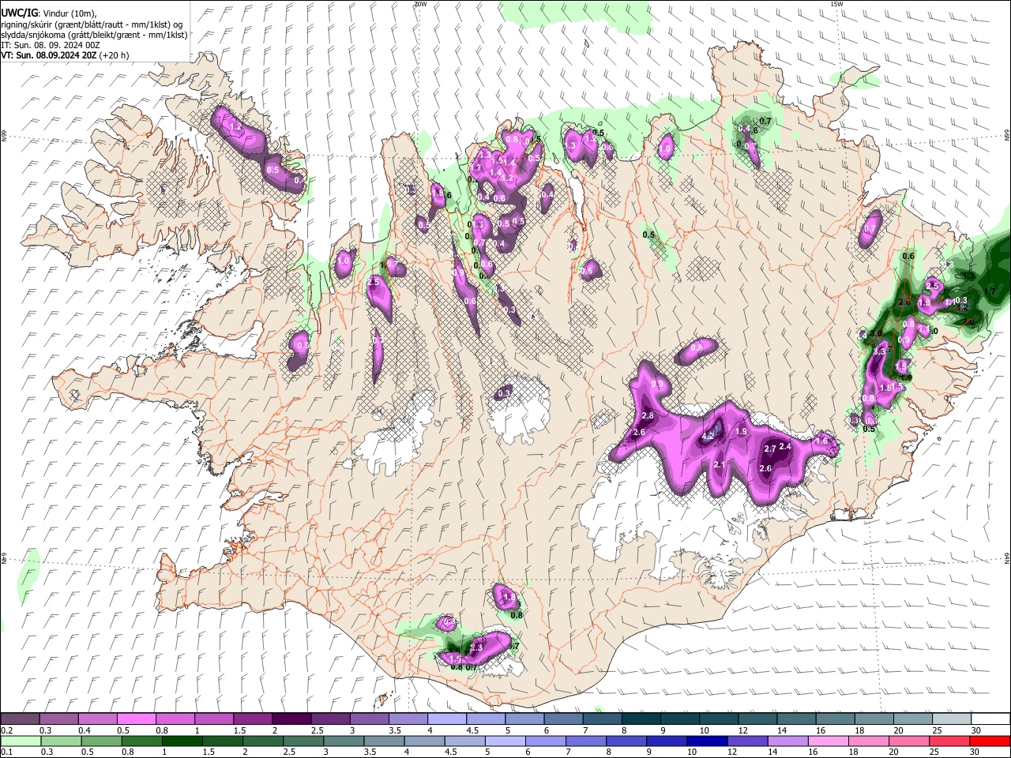
Task: Select the medium green swatch, 0.5 to 0.8, lower scale
Action: [101, 741]
